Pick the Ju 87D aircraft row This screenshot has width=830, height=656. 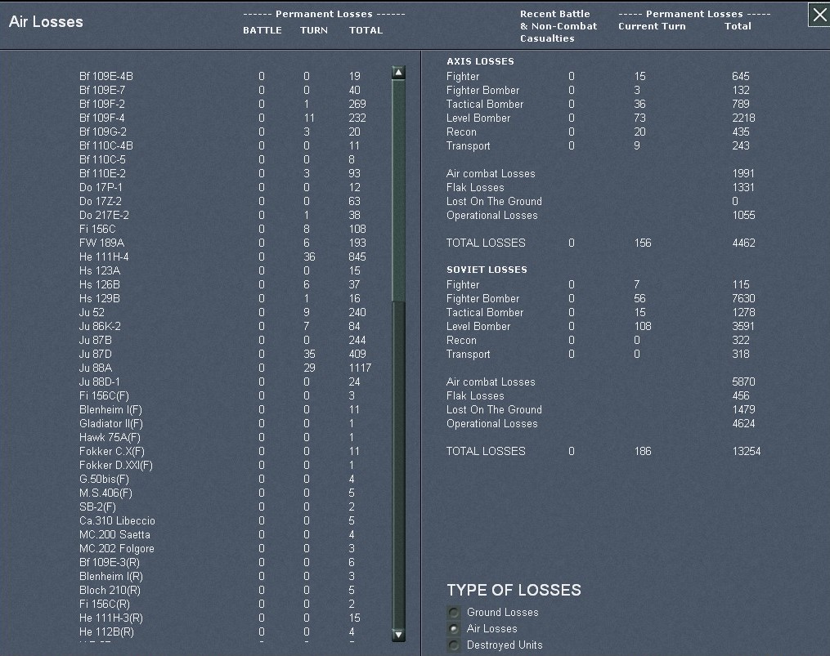click(96, 355)
